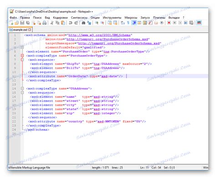This screenshot has height=178, width=216.
Task: Click the Save All toolbar icon
Action: (28, 23)
